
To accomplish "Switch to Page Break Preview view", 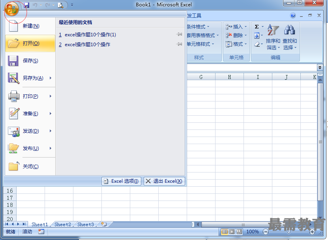I will [239, 232].
